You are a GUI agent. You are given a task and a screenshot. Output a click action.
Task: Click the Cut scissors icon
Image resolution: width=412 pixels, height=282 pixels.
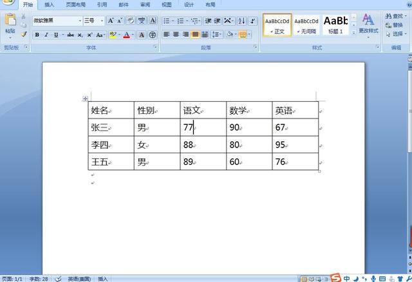click(23, 16)
